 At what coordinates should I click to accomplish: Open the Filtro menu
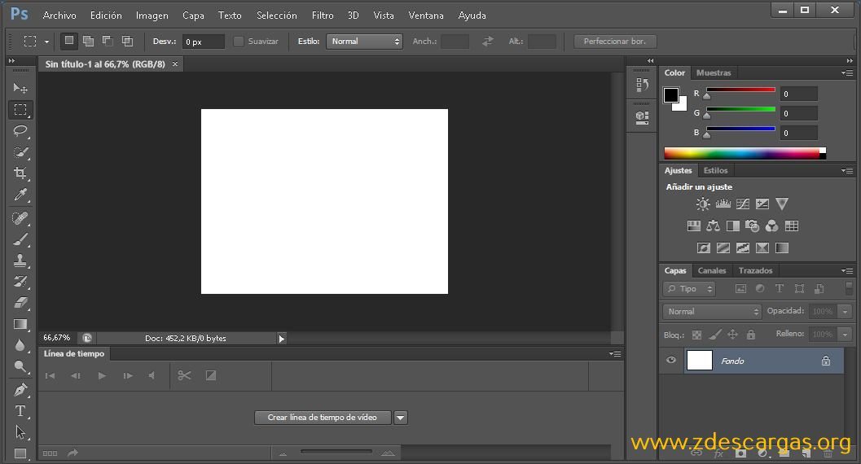323,15
